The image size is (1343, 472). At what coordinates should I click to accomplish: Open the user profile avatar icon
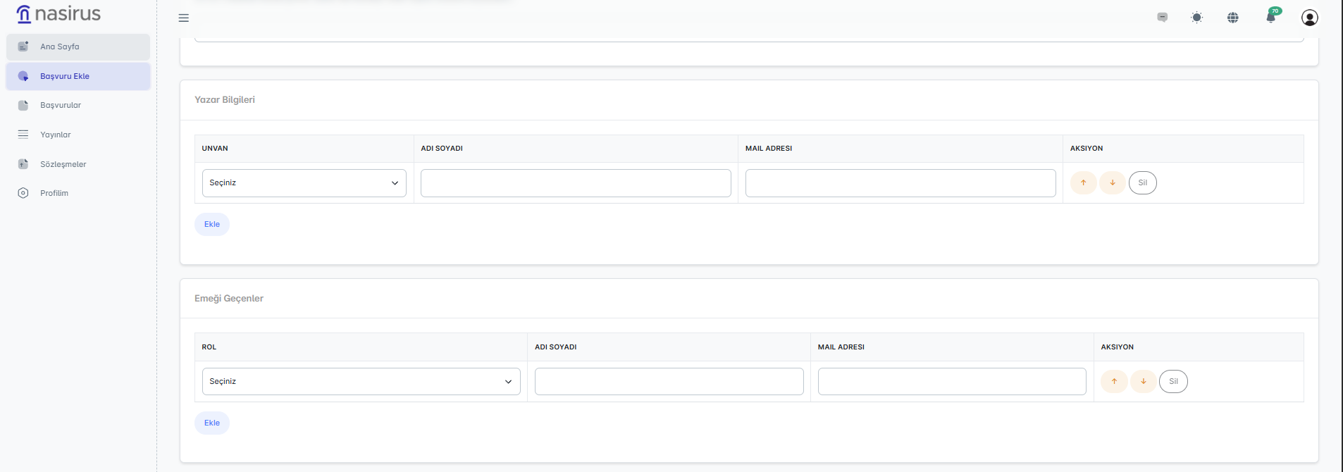[1309, 18]
